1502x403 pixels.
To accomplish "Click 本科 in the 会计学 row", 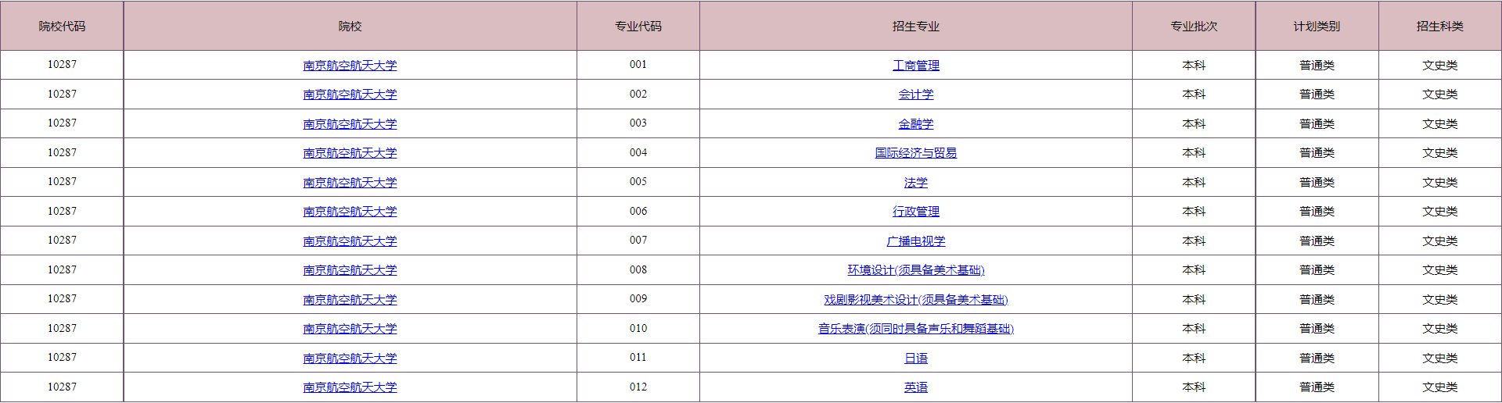I will pos(1194,95).
